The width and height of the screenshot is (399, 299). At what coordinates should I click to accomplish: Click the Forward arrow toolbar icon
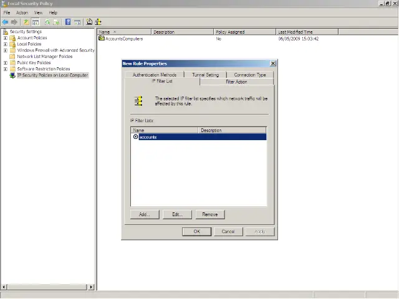pos(14,22)
